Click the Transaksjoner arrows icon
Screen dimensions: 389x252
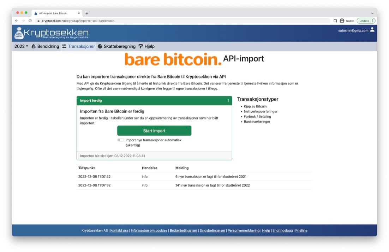[x=64, y=46]
